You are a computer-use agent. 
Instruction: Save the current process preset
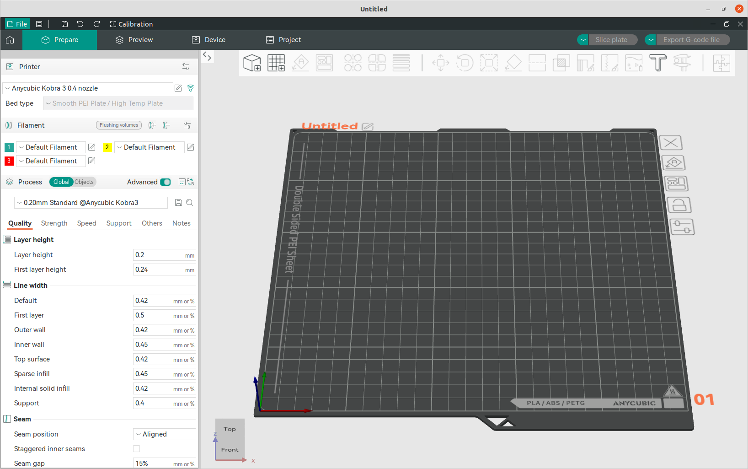point(179,203)
